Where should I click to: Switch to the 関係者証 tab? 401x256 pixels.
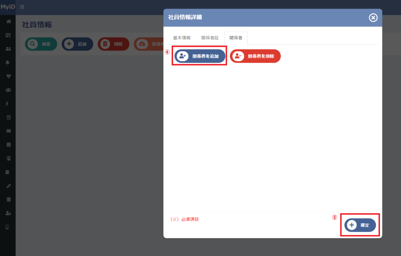[210, 38]
